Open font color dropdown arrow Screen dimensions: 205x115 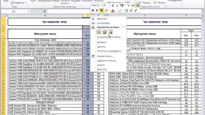coord(116,11)
